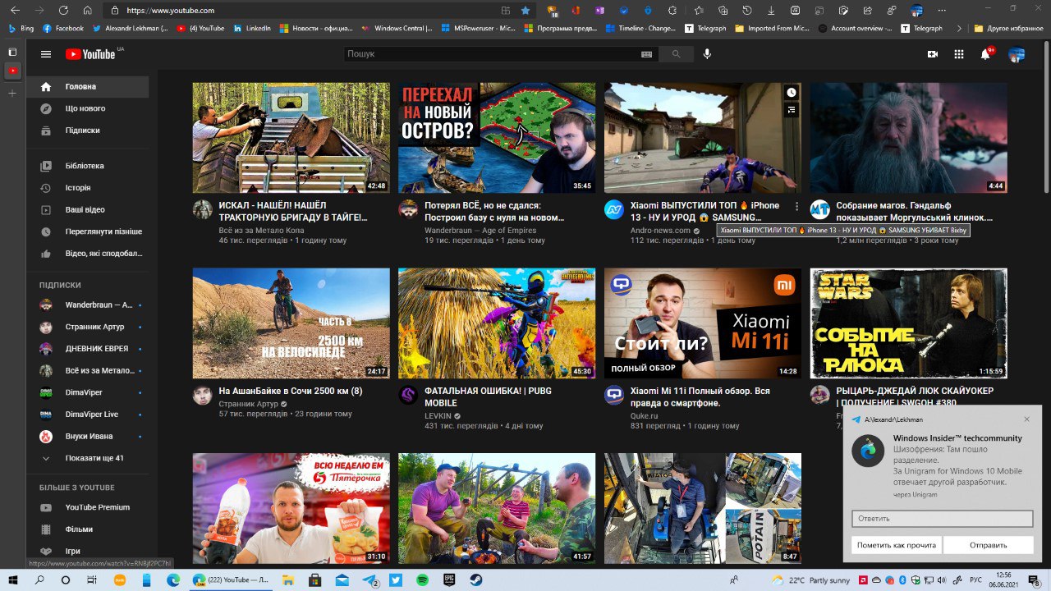Open liked videos in sidebar
This screenshot has height=591, width=1051.
(88, 254)
